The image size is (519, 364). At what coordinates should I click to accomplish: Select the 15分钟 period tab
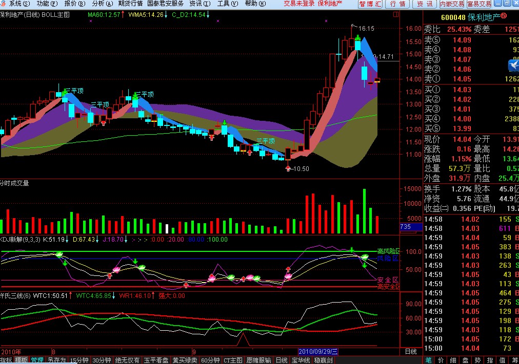point(79,360)
